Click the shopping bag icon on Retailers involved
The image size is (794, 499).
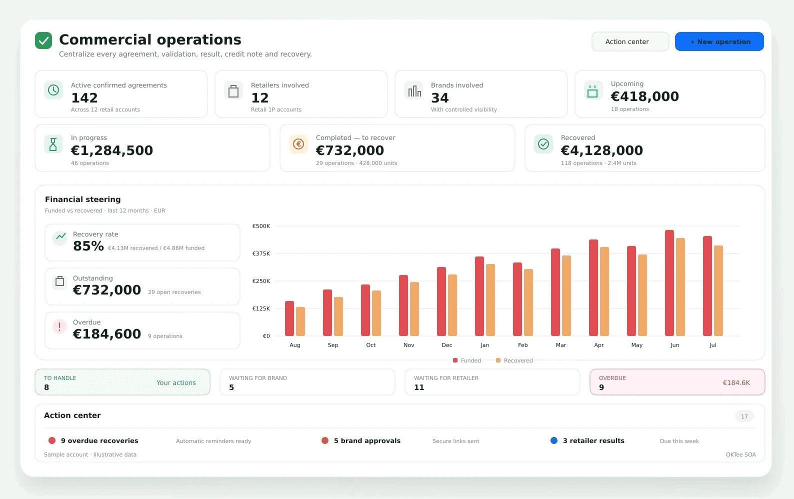[x=233, y=90]
